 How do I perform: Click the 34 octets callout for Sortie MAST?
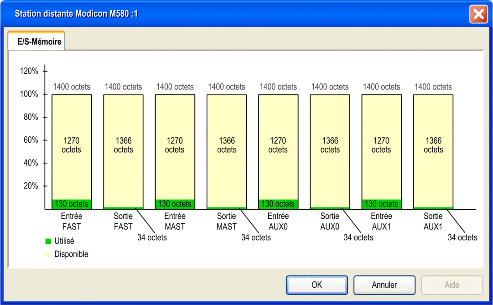(x=256, y=238)
